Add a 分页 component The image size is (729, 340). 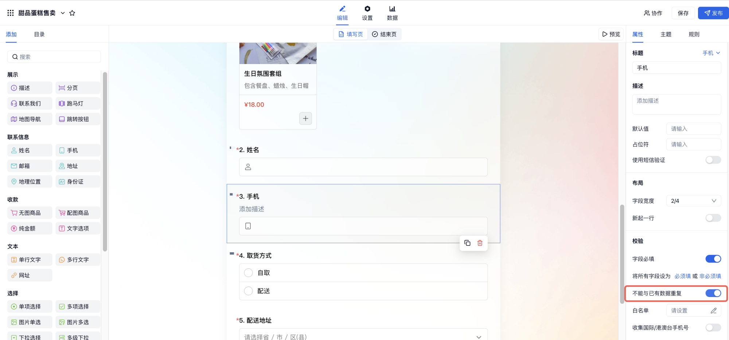coord(78,88)
